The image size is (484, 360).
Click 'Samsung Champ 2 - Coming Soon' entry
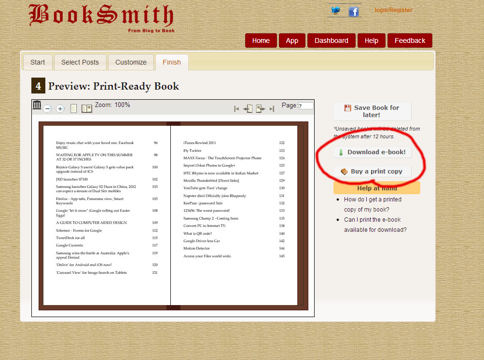(210, 218)
